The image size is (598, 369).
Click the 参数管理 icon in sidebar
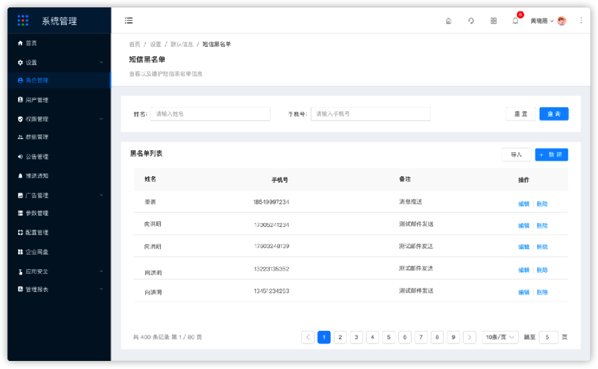[x=20, y=213]
